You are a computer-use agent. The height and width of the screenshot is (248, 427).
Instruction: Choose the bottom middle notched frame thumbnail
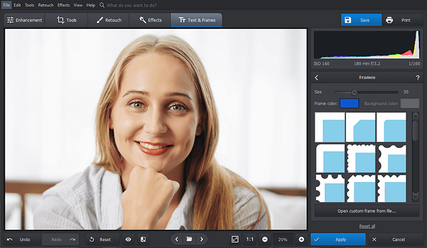click(360, 188)
